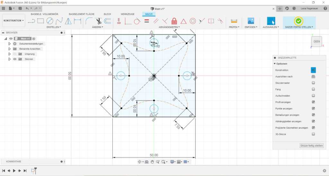The image size is (329, 176).
Task: Switch to the BLECH tab
Action: coord(107,14)
